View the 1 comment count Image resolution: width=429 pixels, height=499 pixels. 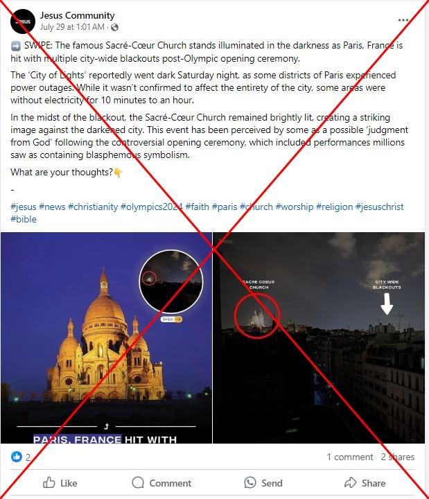pos(350,457)
